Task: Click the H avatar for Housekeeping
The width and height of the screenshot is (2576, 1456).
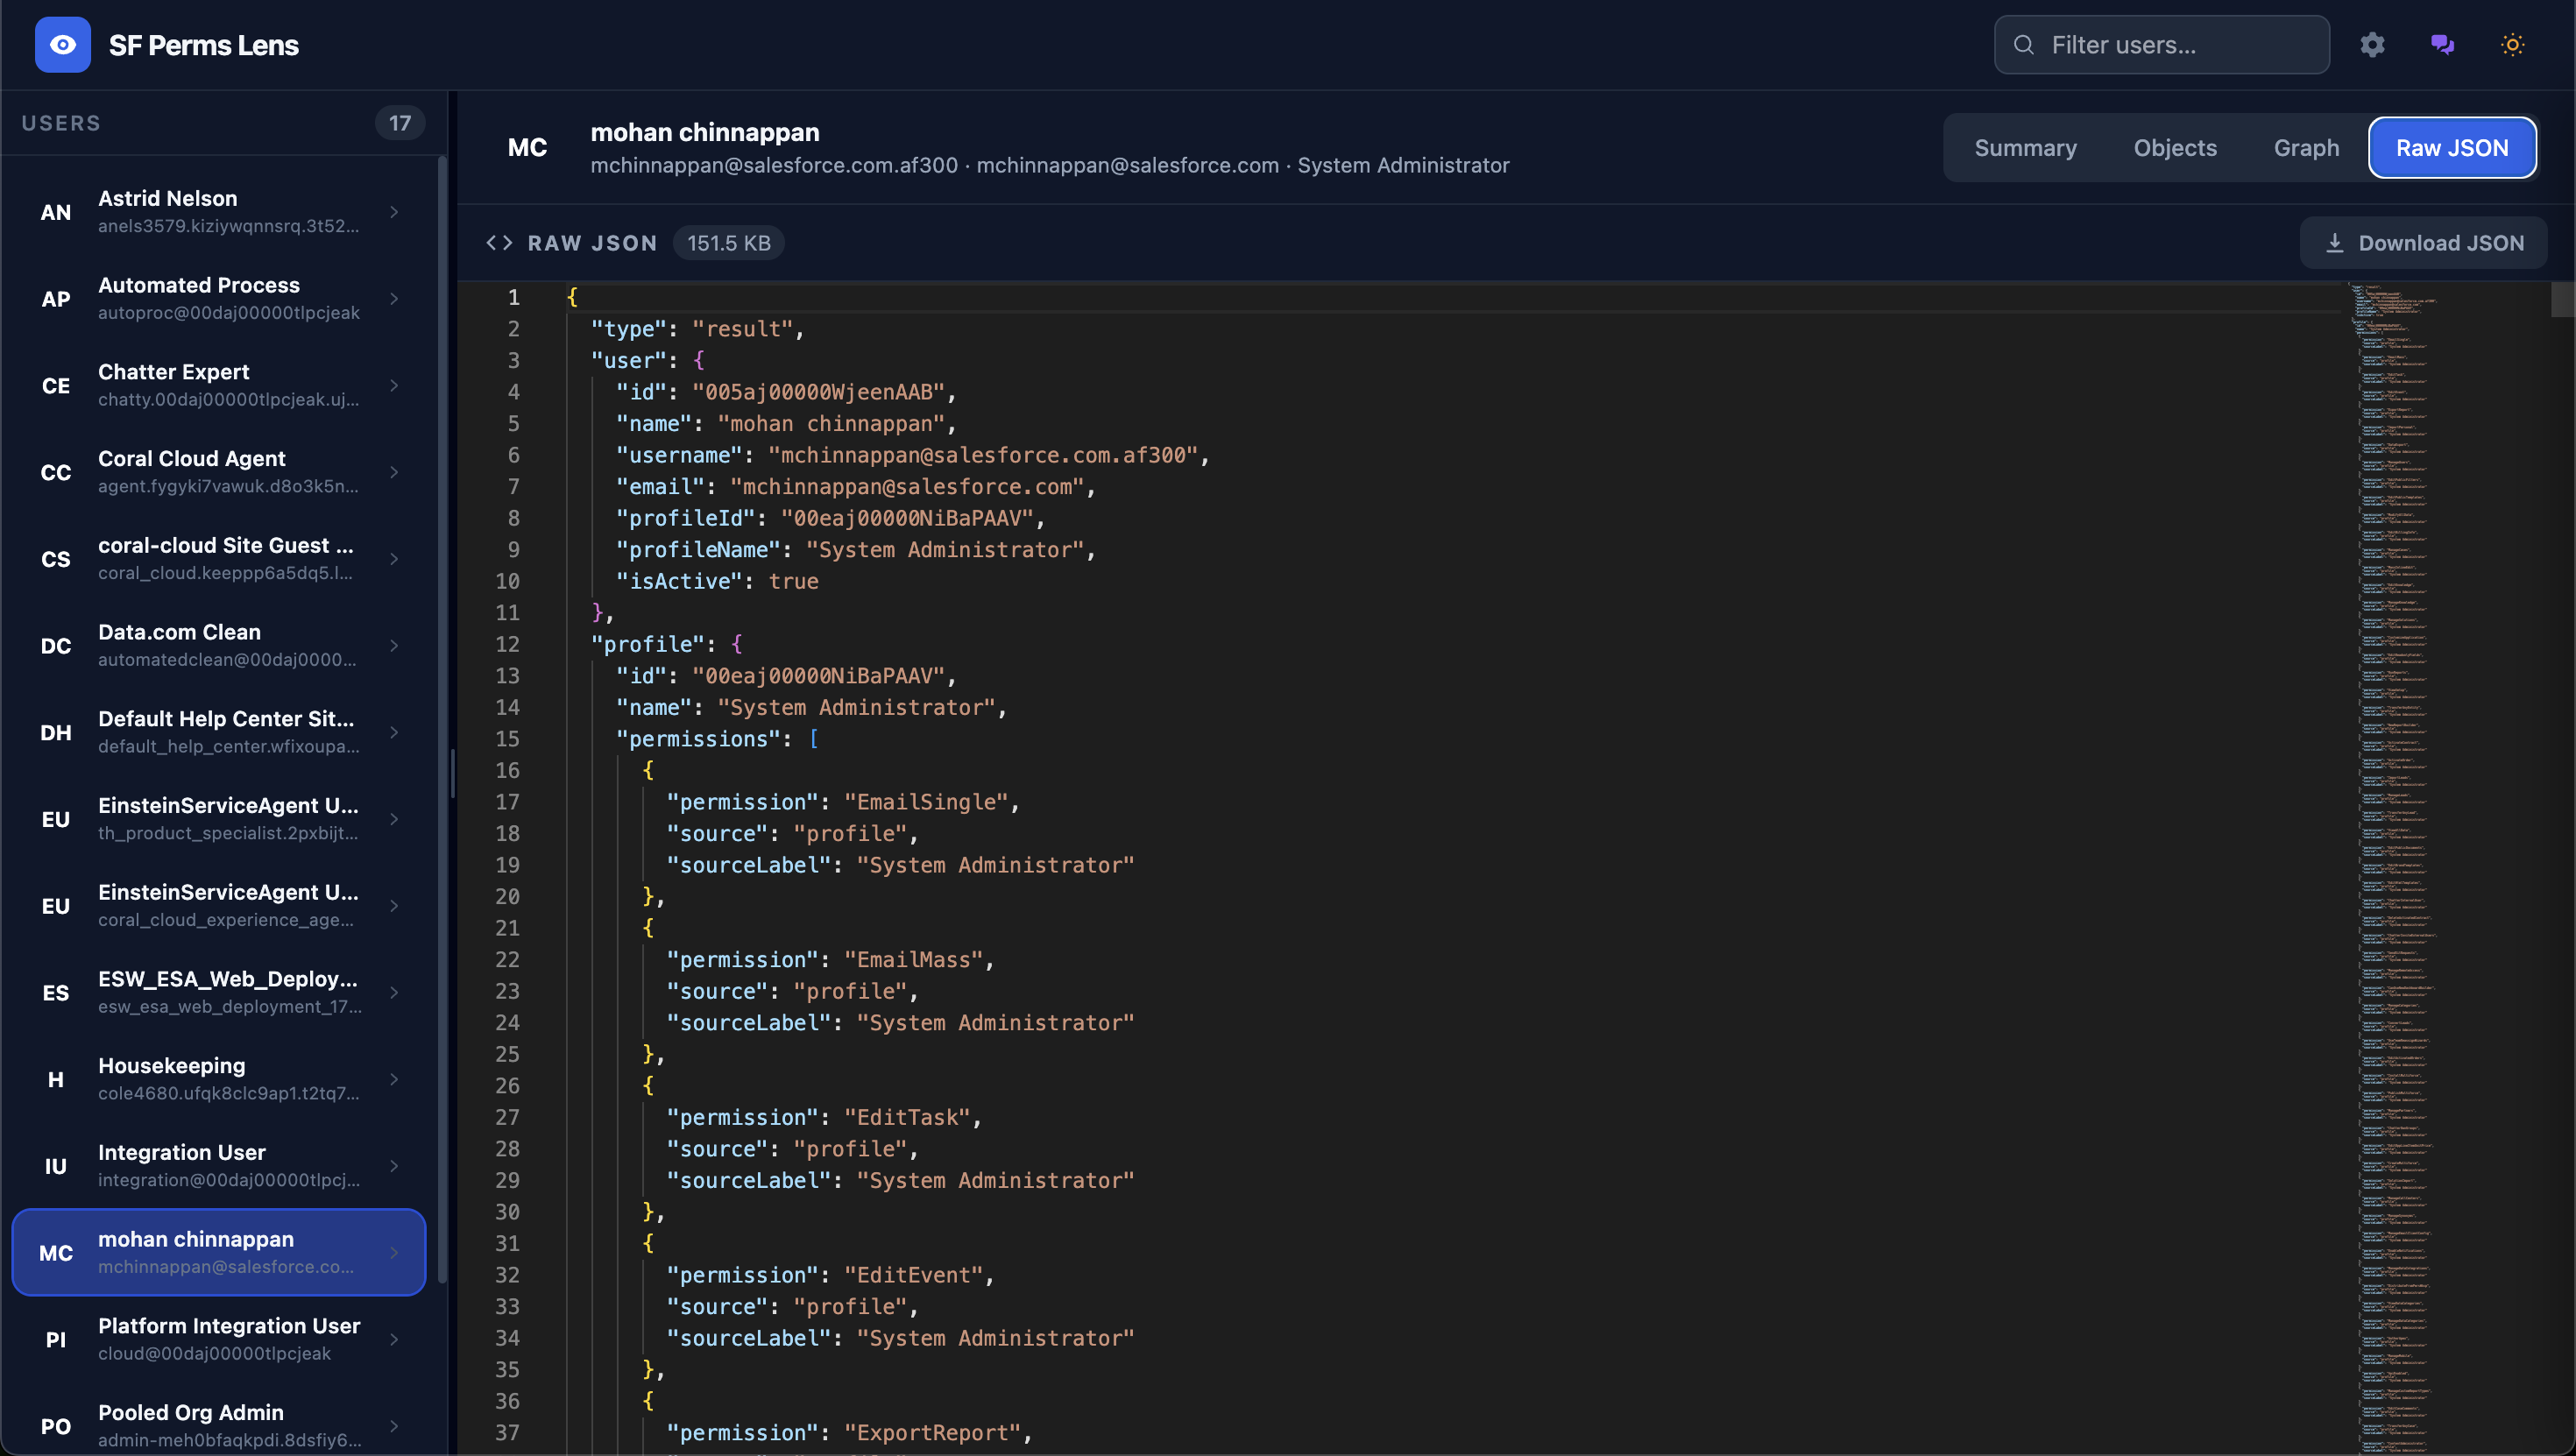Action: click(x=56, y=1080)
